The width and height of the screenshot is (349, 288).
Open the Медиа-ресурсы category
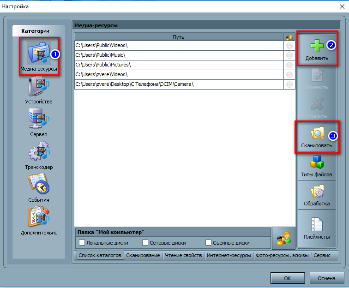[39, 56]
